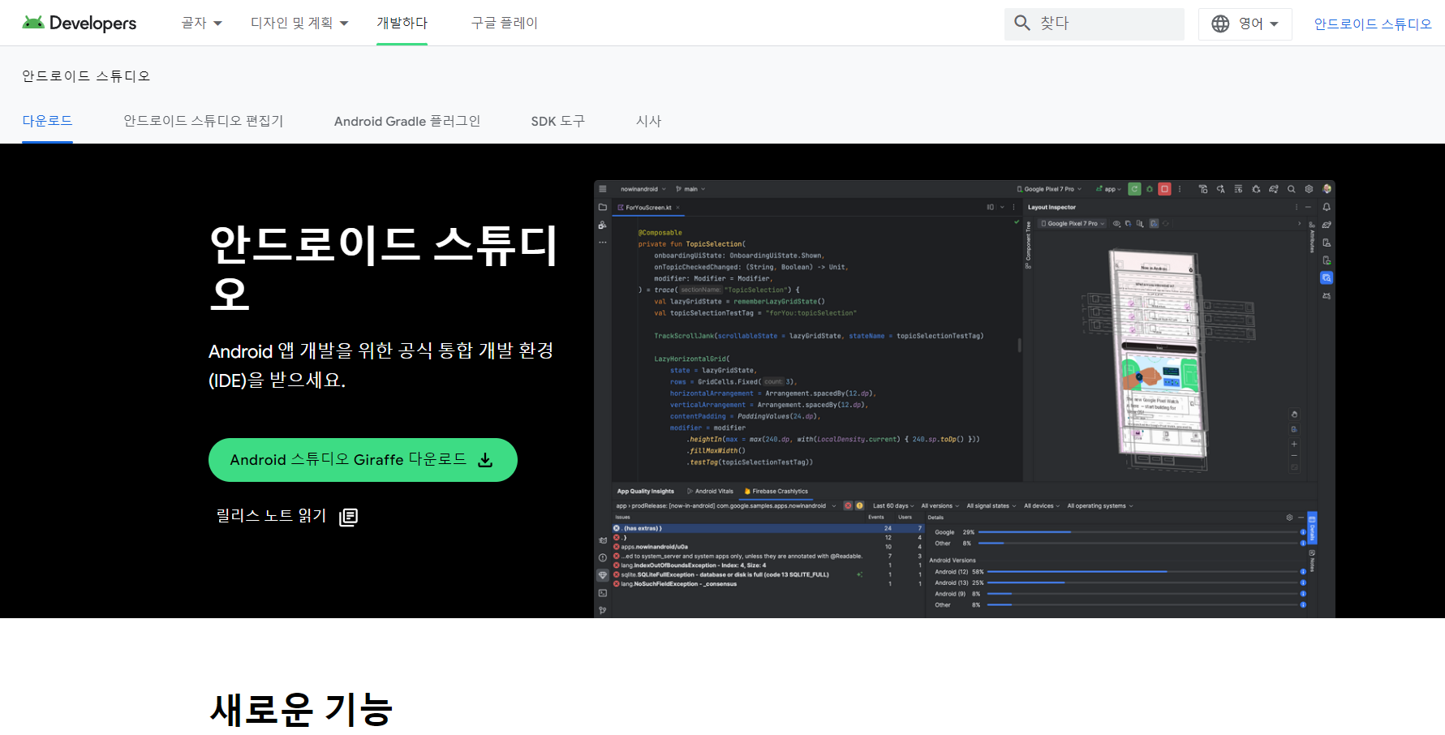Click the Android 스튜디오 Giraffe 다운로드 button

pos(362,459)
